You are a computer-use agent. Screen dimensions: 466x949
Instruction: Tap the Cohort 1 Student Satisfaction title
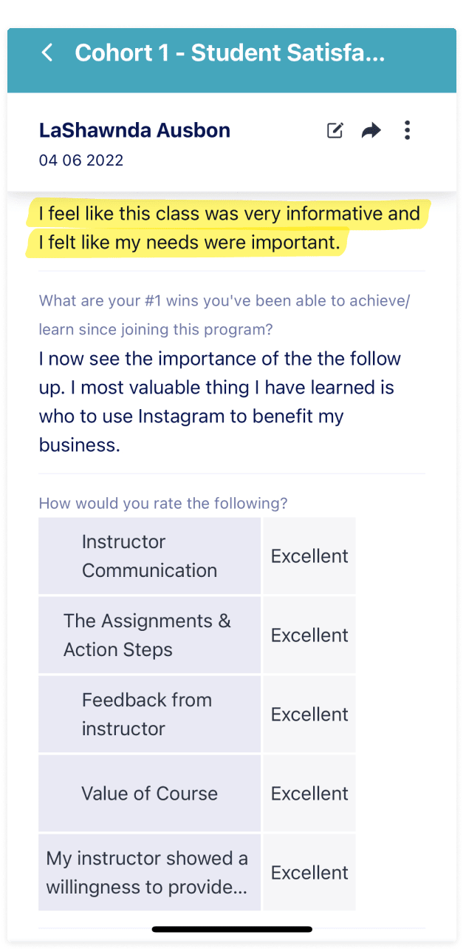230,53
